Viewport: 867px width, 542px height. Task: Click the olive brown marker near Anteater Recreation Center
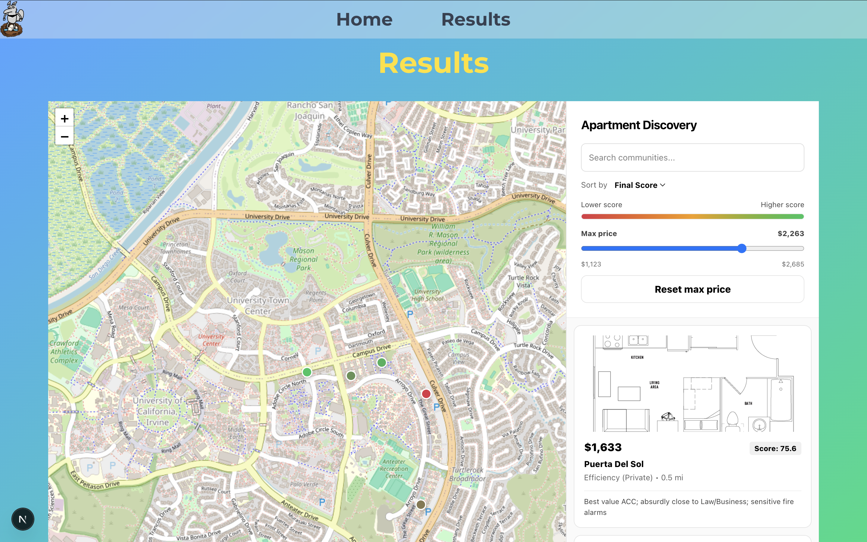pos(421,504)
